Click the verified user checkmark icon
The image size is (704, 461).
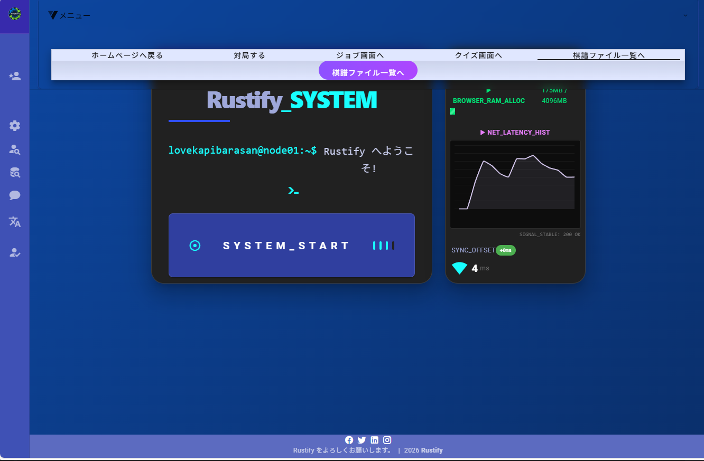pos(15,253)
